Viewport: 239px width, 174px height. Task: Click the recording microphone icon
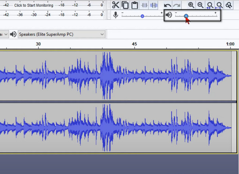tap(116, 15)
